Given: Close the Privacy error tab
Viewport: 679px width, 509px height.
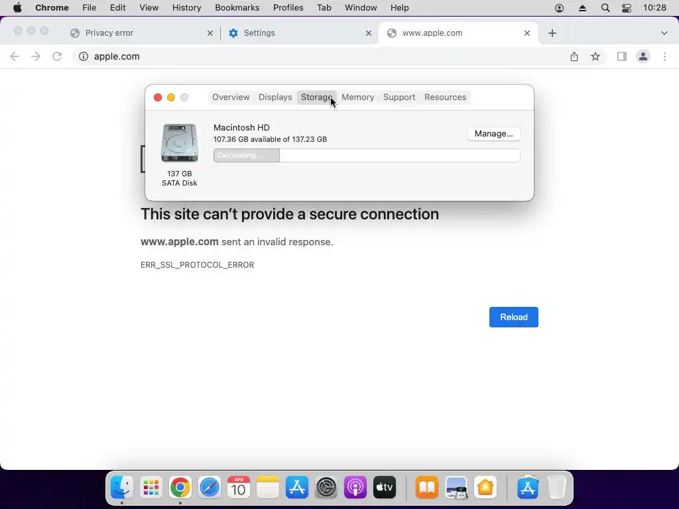Looking at the screenshot, I should (x=210, y=33).
